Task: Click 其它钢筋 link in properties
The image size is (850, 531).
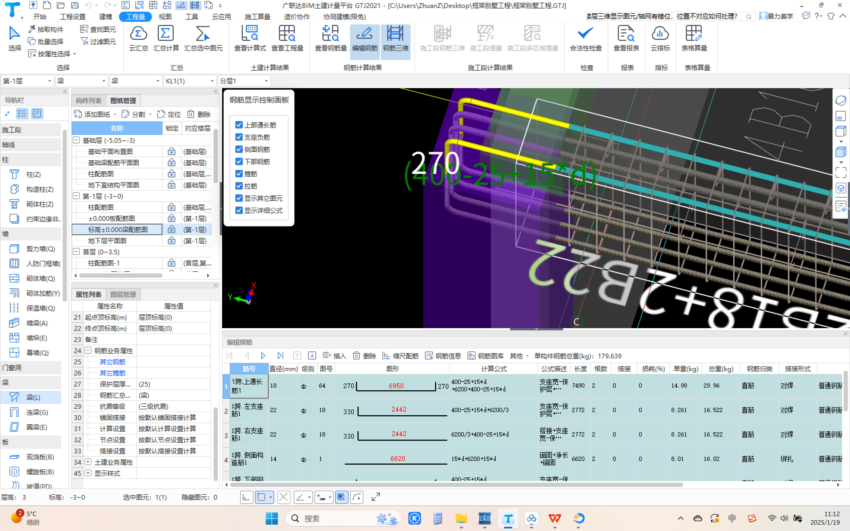Action: 112,362
